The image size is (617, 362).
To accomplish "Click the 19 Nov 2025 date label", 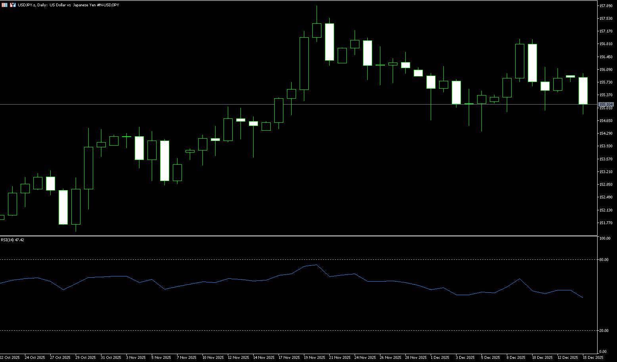I will coord(315,358).
